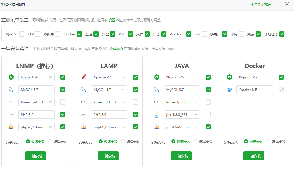Open PHP 8.0 dropdown in LNMP card
The height and width of the screenshot is (170, 294).
point(36,114)
